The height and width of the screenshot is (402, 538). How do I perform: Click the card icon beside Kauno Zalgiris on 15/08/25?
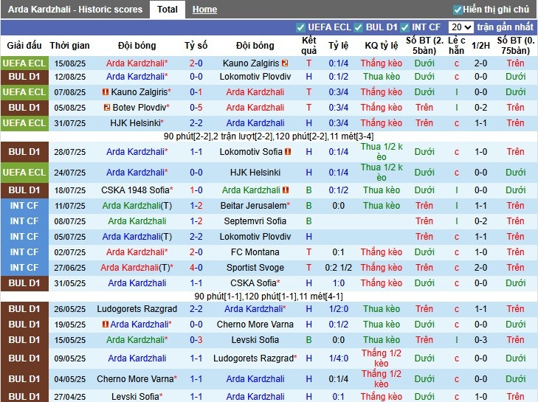click(285, 64)
